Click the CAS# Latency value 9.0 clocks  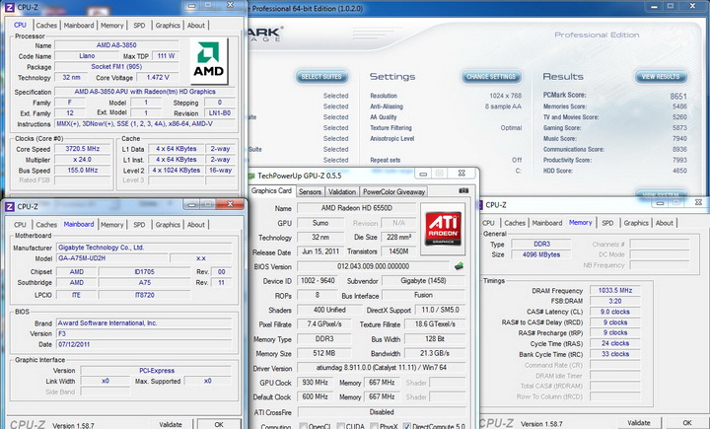point(615,312)
